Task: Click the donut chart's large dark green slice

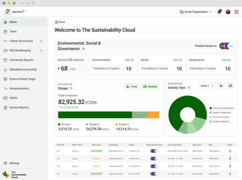Action: pos(178,108)
